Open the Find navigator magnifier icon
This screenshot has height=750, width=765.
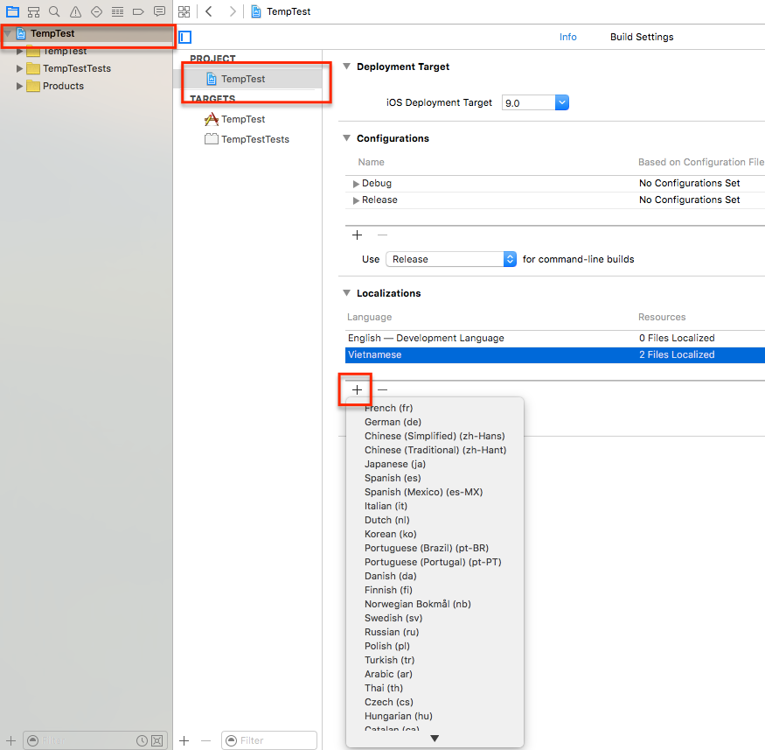(54, 11)
